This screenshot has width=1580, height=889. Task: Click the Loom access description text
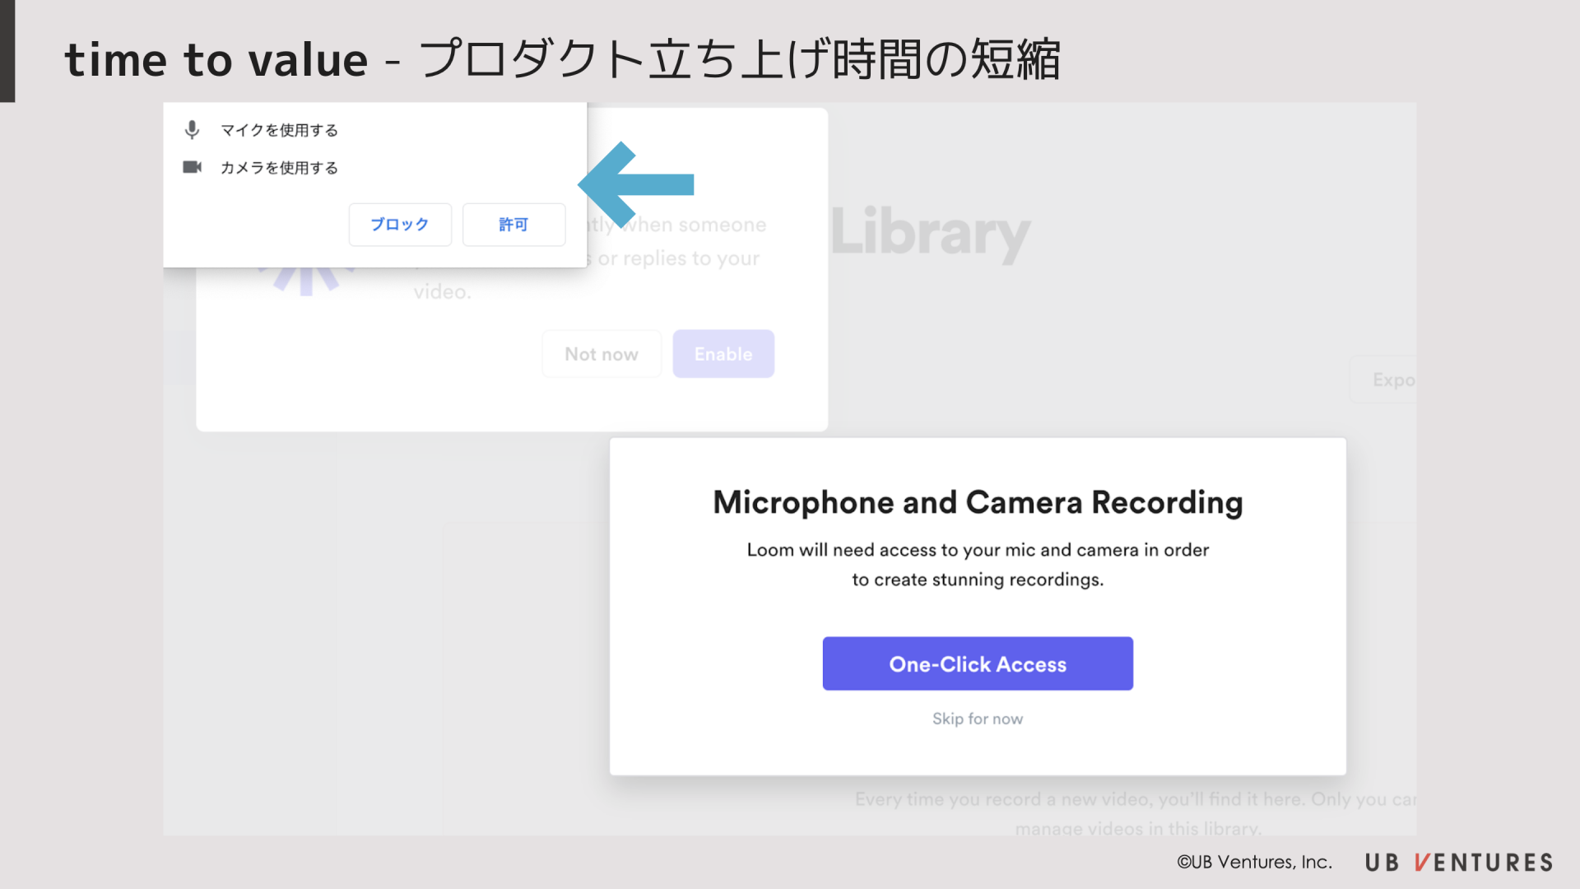click(x=978, y=565)
